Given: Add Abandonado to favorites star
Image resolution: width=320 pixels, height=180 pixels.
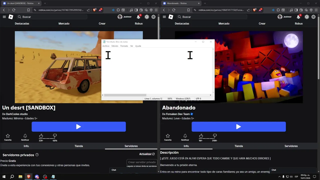Looking at the screenshot, I should click(x=168, y=136).
